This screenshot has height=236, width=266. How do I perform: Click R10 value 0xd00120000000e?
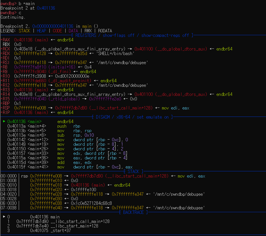[x=72, y=76]
